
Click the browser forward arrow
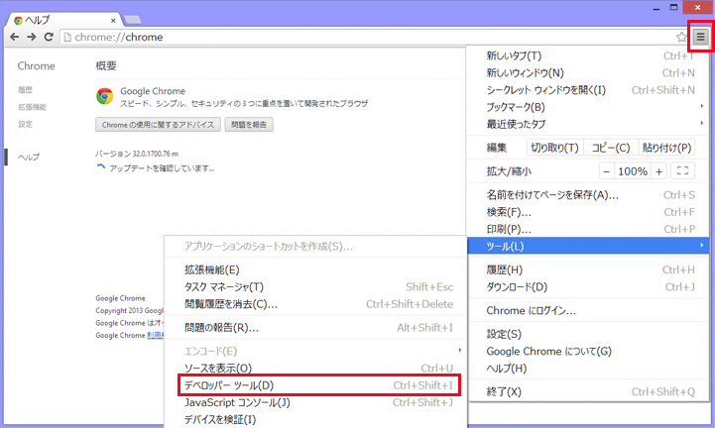pyautogui.click(x=32, y=37)
